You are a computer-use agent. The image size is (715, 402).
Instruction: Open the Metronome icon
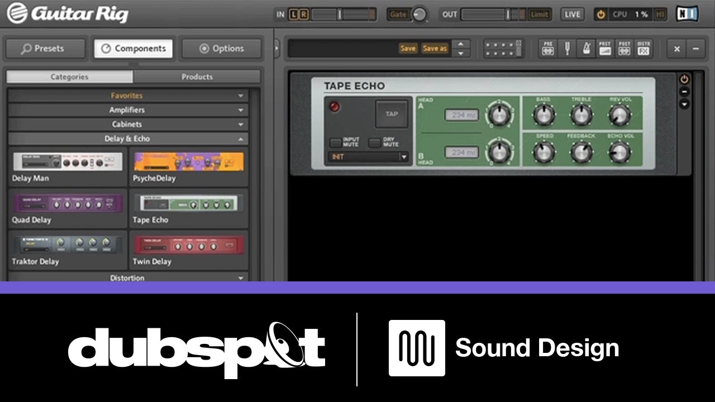(586, 49)
